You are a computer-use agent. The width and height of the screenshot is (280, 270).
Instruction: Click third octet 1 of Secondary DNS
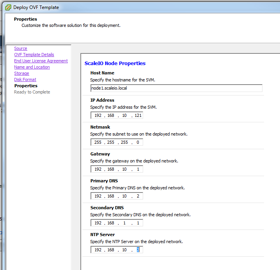(124, 223)
